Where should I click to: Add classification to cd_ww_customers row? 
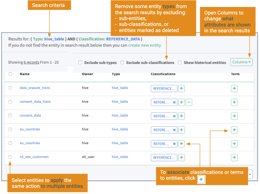tap(181, 158)
